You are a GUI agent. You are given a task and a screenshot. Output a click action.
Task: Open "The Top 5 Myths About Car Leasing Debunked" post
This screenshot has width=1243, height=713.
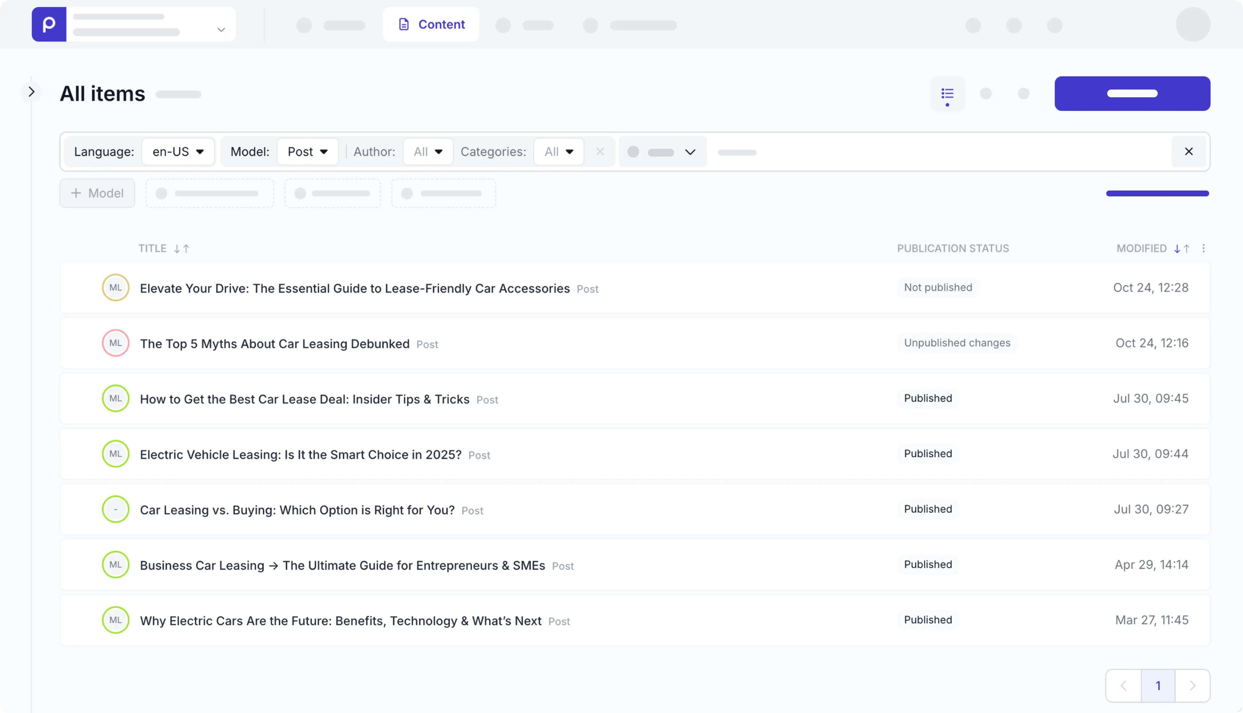(274, 343)
